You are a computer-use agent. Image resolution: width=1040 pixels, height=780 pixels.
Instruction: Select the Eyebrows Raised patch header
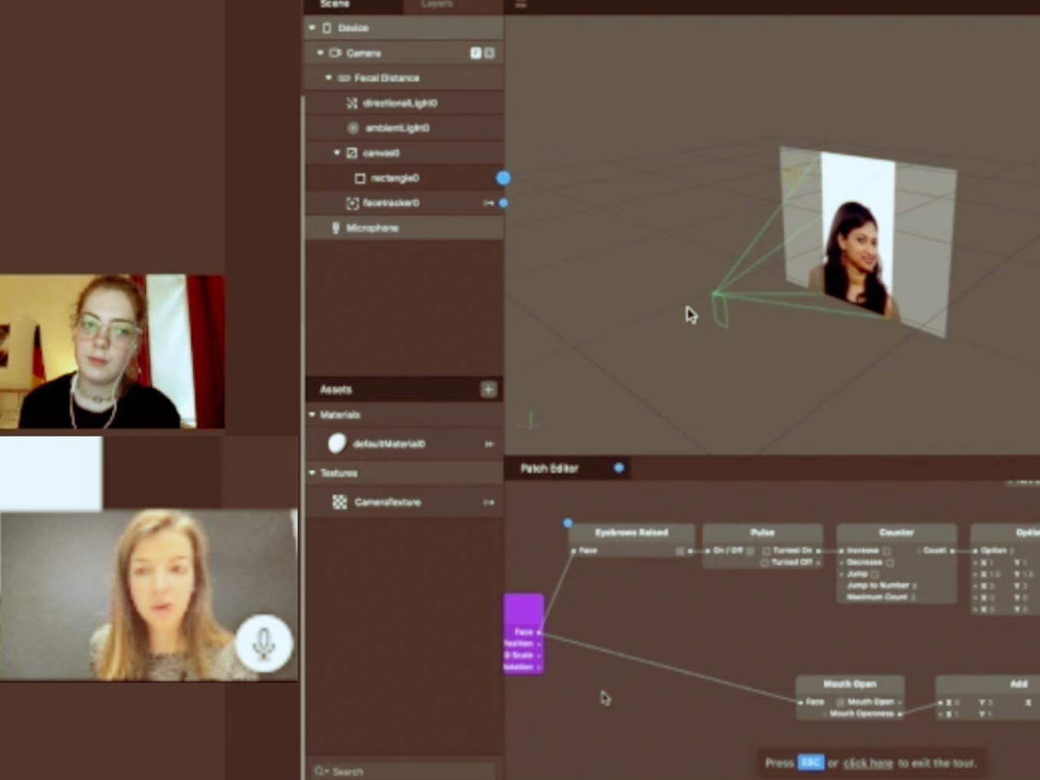click(x=632, y=532)
